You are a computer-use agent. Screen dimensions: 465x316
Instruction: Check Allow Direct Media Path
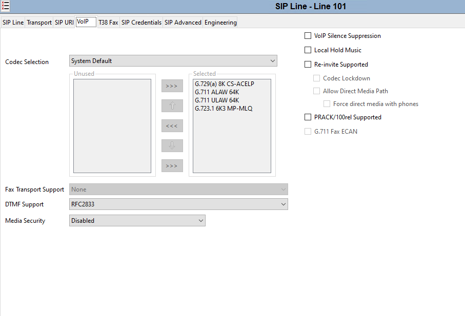pyautogui.click(x=317, y=91)
